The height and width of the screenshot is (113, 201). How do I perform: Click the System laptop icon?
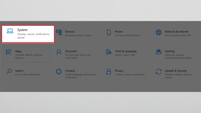click(10, 31)
